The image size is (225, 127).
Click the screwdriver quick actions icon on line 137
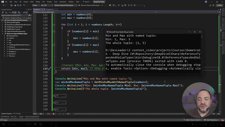click(x=49, y=69)
